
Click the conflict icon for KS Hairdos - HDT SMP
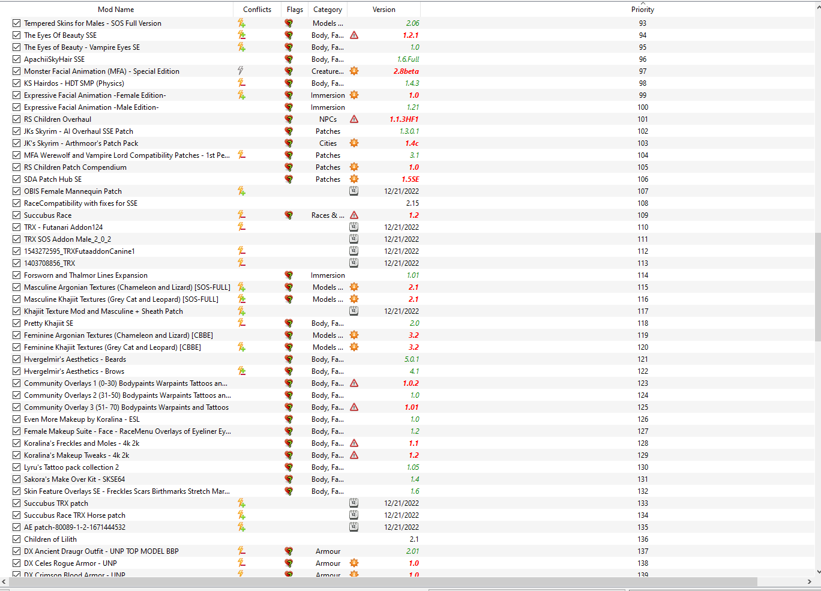241,83
